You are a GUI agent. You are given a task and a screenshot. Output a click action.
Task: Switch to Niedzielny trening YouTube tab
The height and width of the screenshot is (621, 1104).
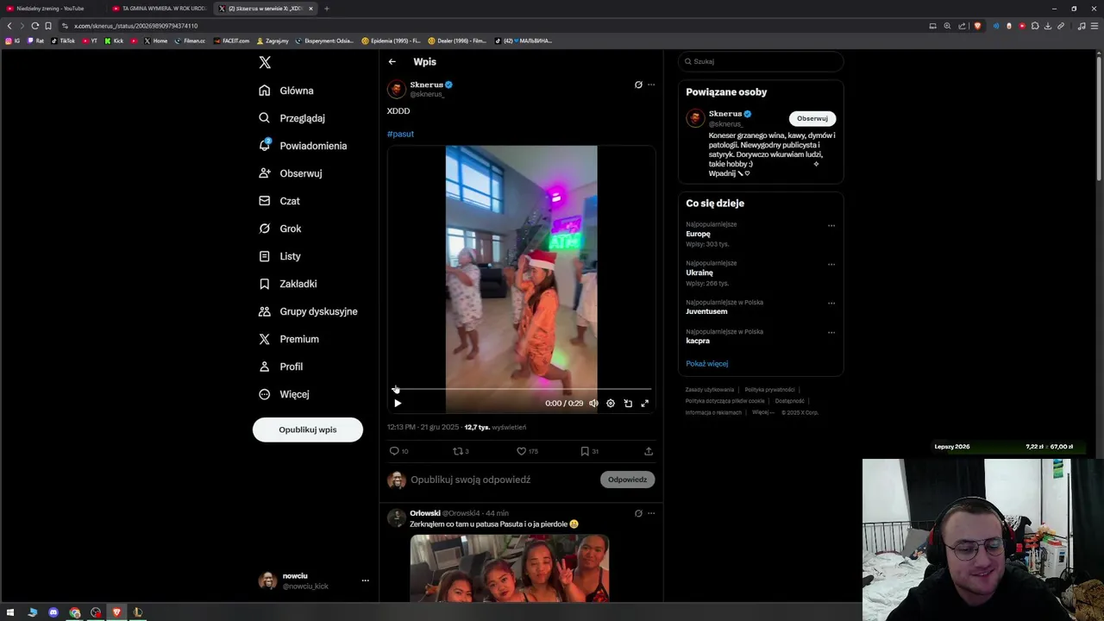(52, 9)
